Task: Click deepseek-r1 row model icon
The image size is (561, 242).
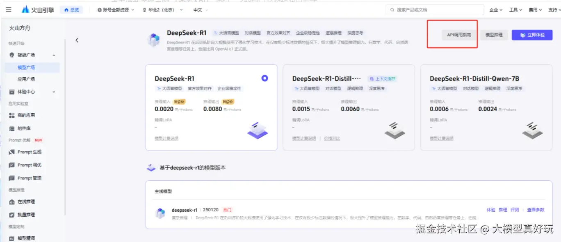Action: (x=160, y=213)
